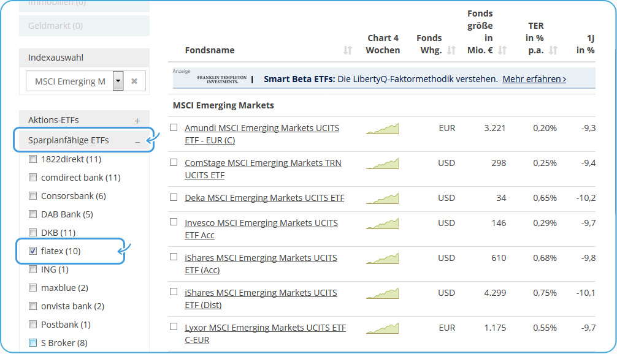
Task: Select the Amundi MSCI Emerging Markets row checkbox
Action: [174, 127]
